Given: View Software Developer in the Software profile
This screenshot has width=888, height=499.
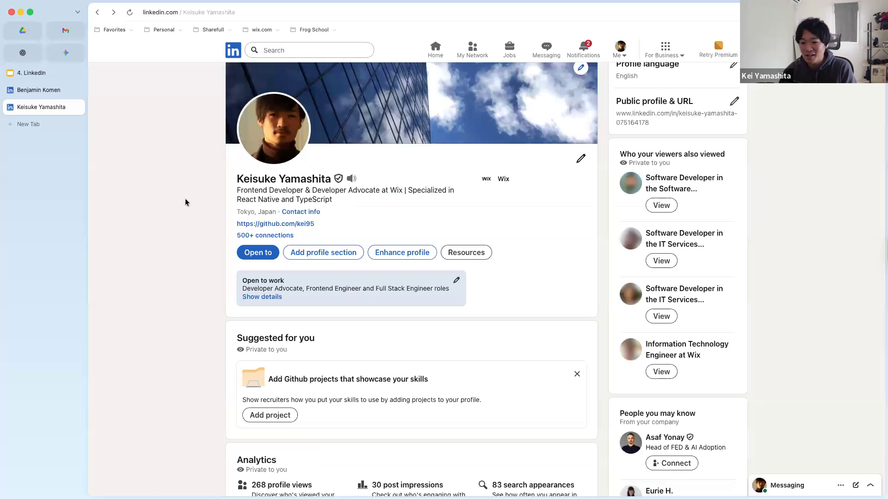Looking at the screenshot, I should pos(661,205).
